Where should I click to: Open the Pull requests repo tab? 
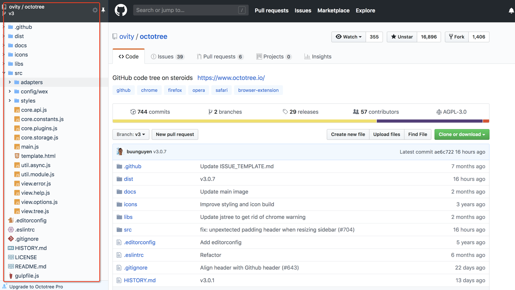(220, 56)
